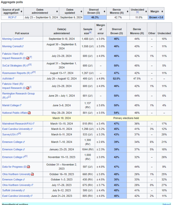The width and height of the screenshot is (175, 205).
Task: Select '54%' in National Public Affairs row
Action: click(x=117, y=113)
